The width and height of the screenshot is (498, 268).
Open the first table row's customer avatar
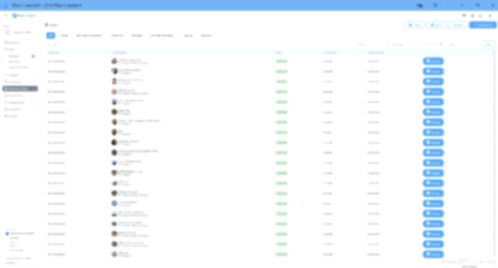click(115, 61)
